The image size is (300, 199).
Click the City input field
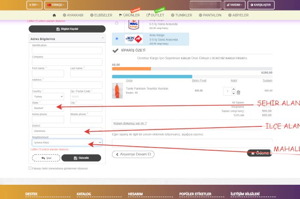click(x=86, y=108)
